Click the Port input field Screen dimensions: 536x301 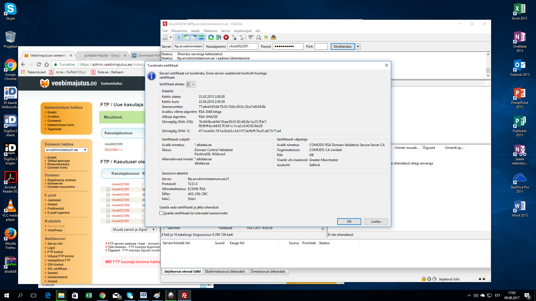tap(321, 47)
